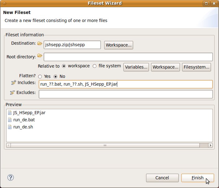Image resolution: width=219 pixels, height=188 pixels.
Task: Cancel the Fileset Wizard
Action: (x=162, y=178)
